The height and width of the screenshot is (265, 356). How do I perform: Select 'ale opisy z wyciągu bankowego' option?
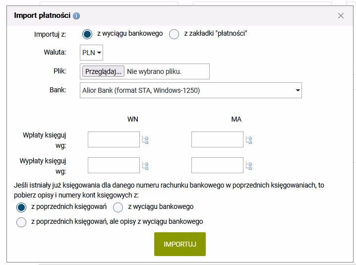pyautogui.click(x=21, y=222)
